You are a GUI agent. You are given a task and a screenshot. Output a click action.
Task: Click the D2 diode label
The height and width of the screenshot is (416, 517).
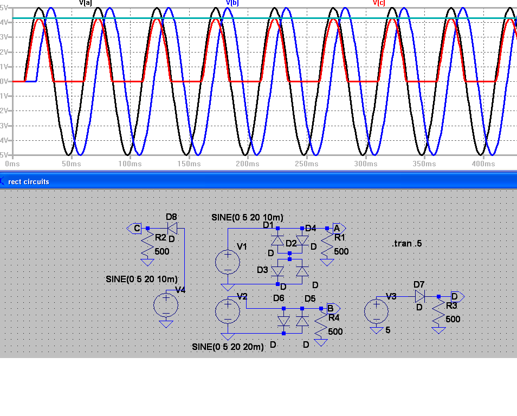click(x=291, y=243)
